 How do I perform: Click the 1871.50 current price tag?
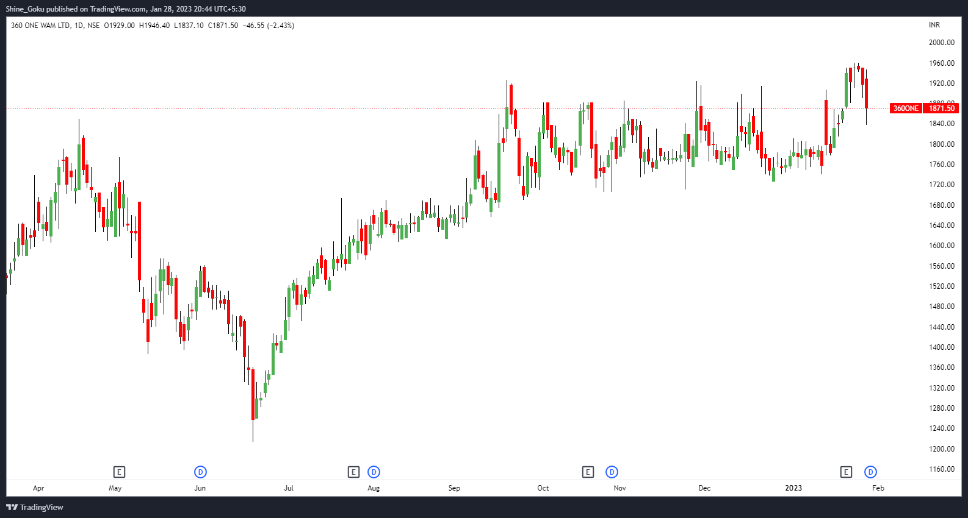tap(941, 108)
